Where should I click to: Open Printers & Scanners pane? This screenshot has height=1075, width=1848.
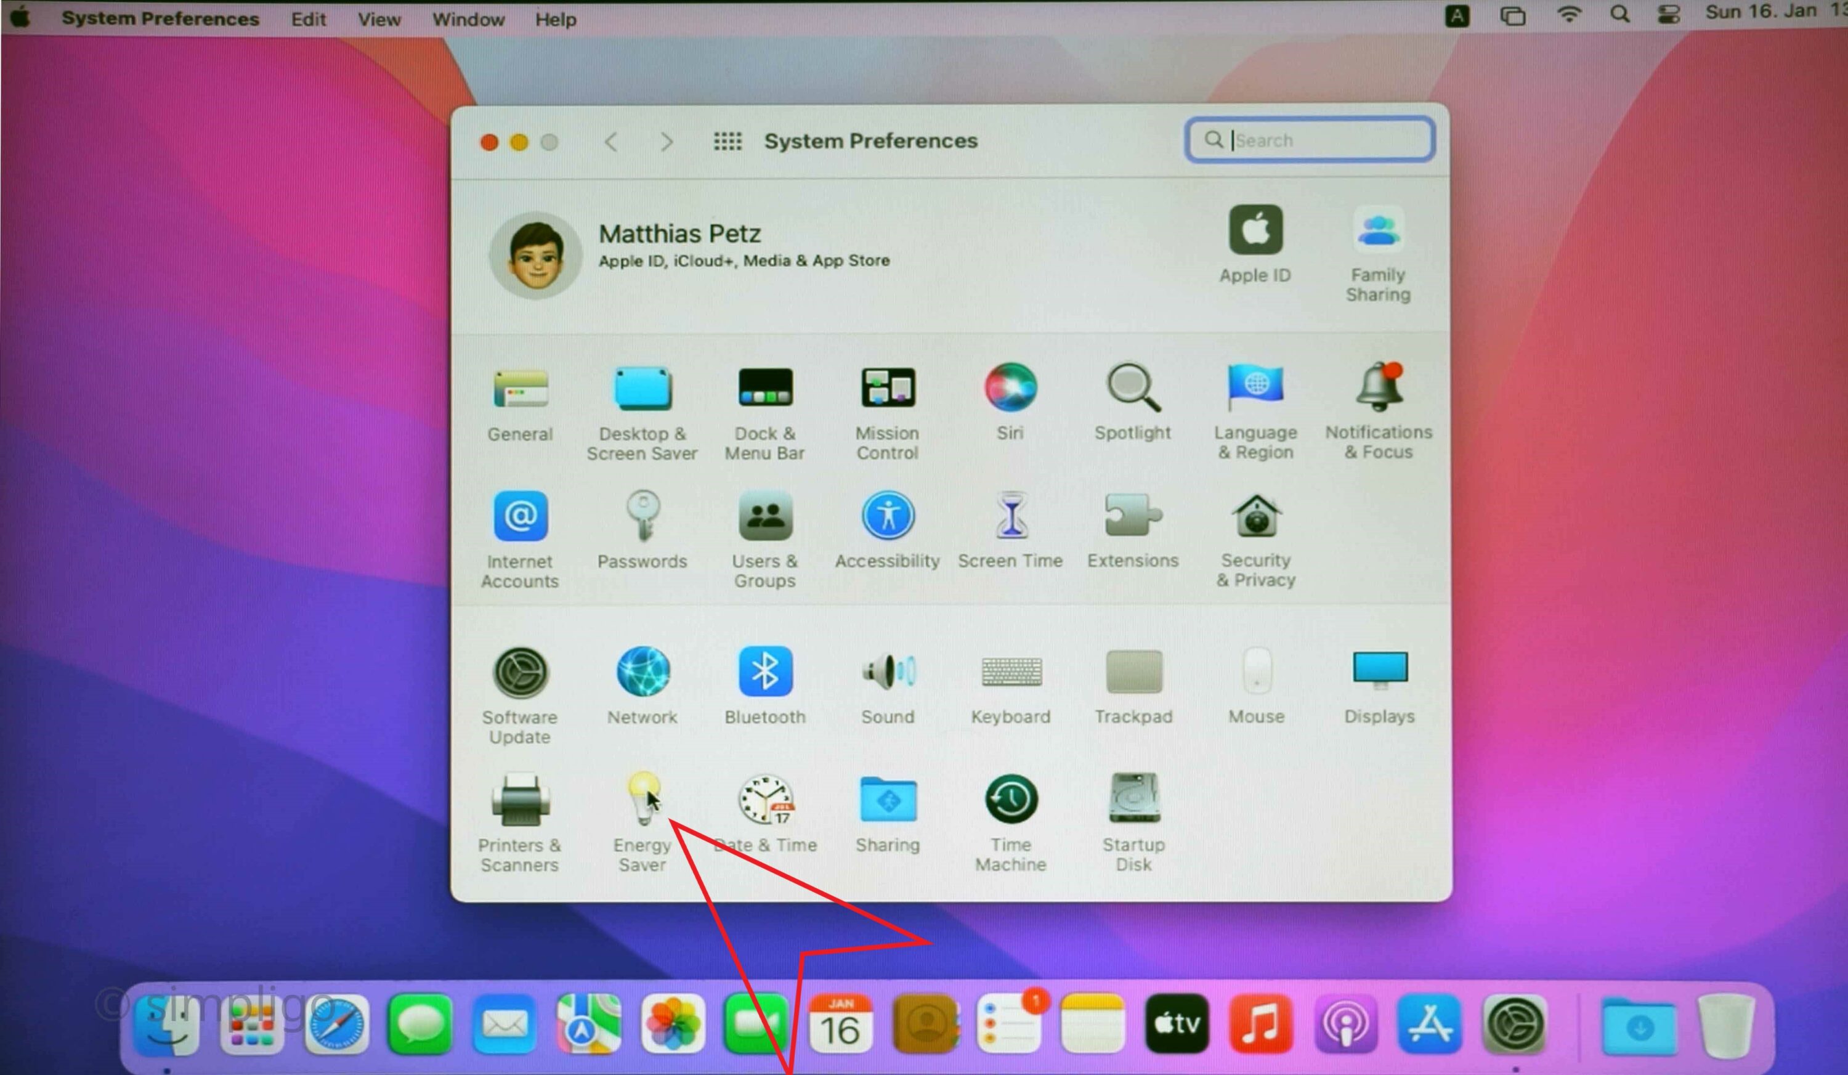coord(520,799)
